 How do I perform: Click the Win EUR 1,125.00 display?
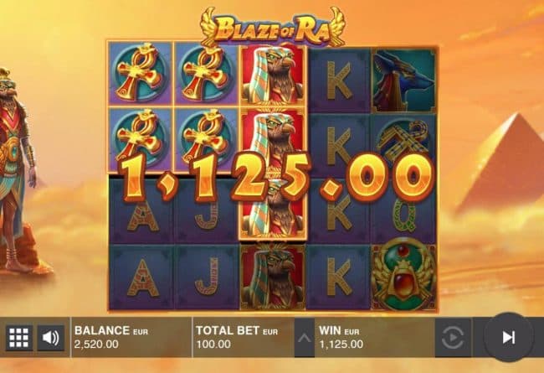click(x=375, y=337)
